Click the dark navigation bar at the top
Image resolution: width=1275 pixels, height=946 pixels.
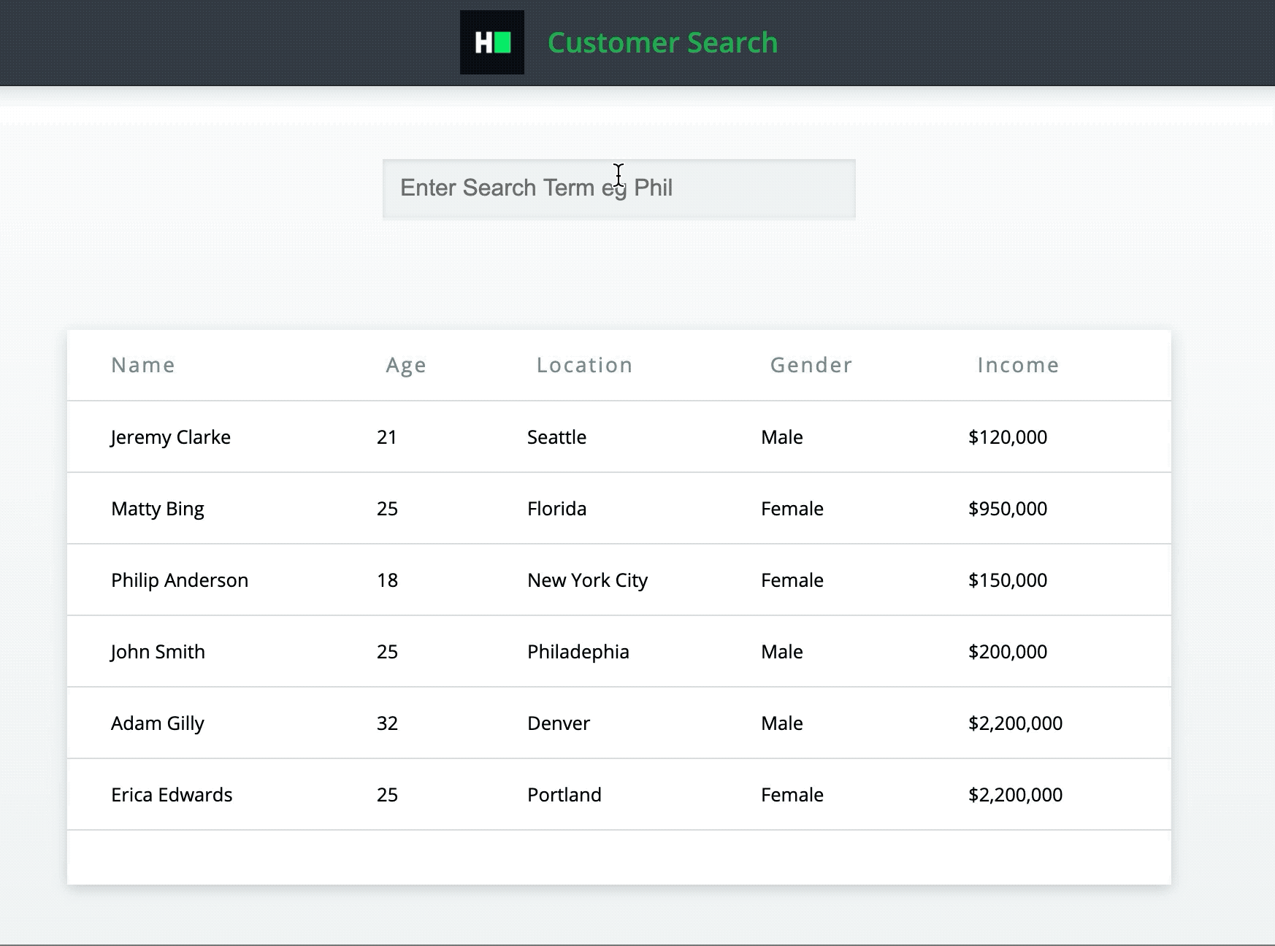click(x=219, y=42)
